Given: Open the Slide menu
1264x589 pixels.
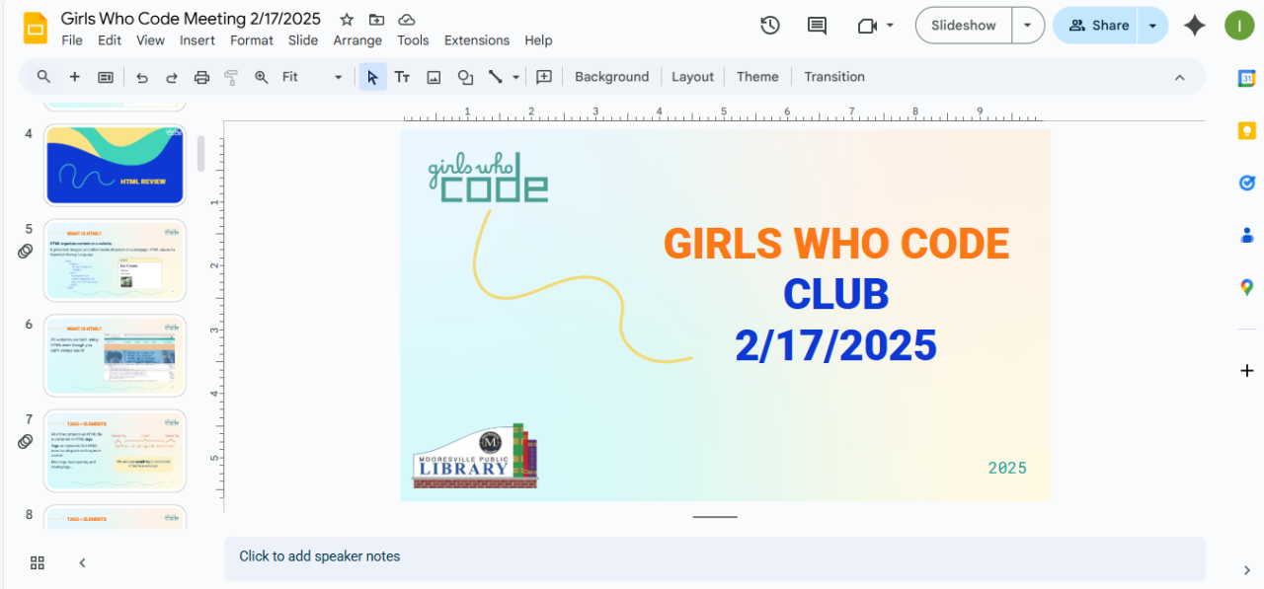Looking at the screenshot, I should (x=303, y=40).
